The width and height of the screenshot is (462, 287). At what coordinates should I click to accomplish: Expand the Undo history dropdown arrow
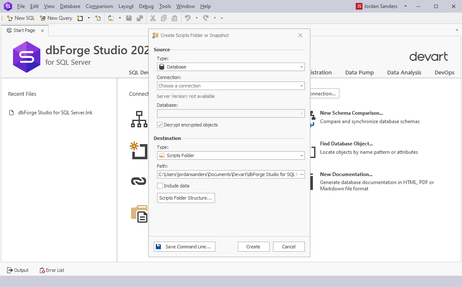click(197, 18)
